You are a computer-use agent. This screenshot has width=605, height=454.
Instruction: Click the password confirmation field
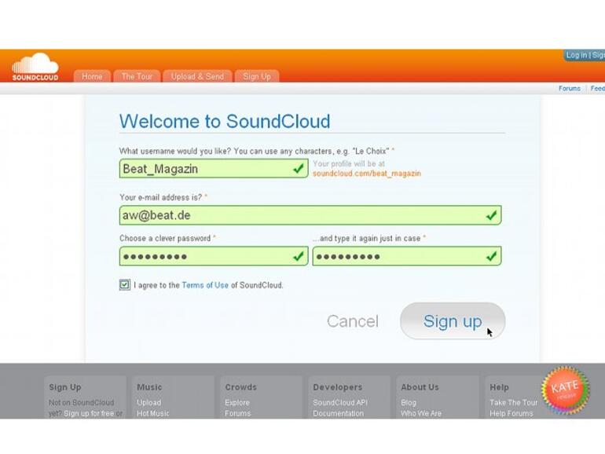point(397,256)
